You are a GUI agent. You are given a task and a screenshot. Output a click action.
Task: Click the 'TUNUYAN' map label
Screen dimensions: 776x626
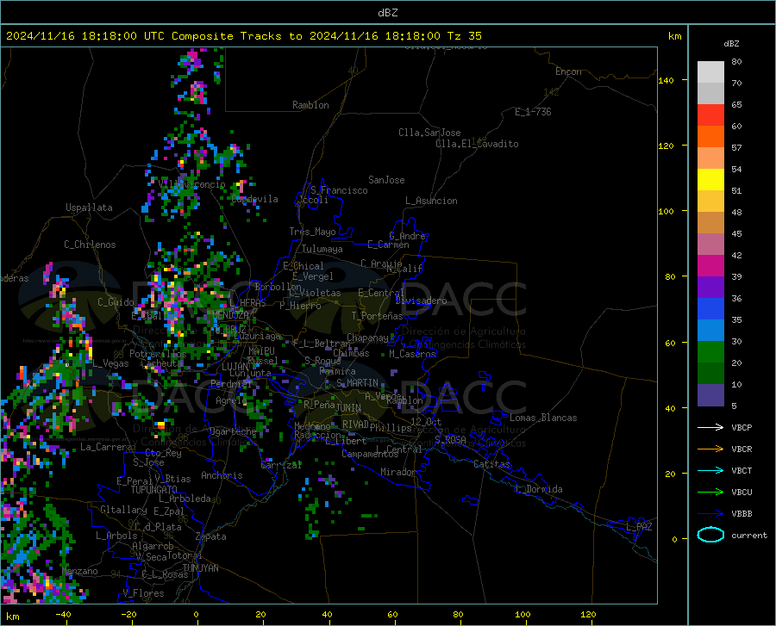(200, 568)
